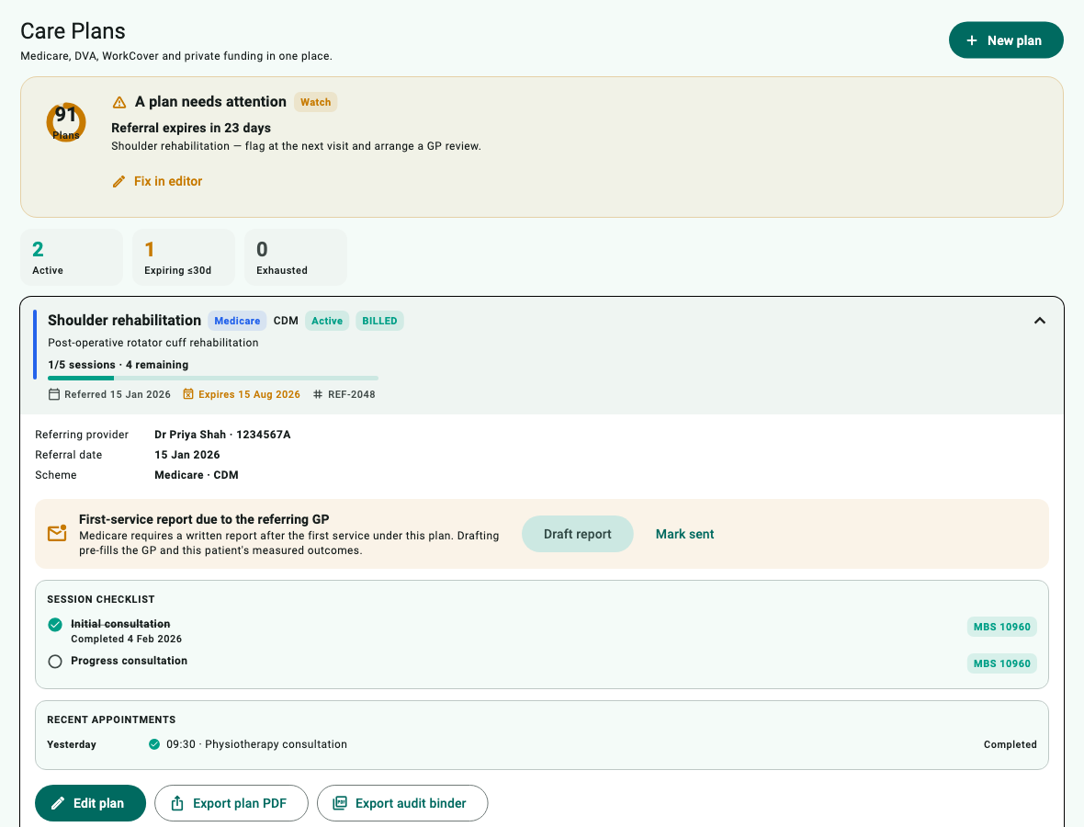Click the sessions progress bar

tap(213, 379)
